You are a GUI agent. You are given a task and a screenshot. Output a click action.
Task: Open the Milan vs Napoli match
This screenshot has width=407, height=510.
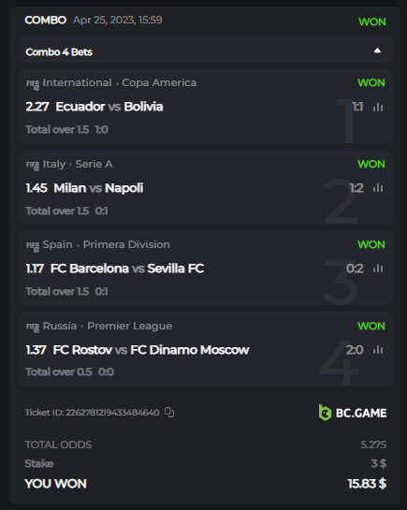pyautogui.click(x=98, y=188)
